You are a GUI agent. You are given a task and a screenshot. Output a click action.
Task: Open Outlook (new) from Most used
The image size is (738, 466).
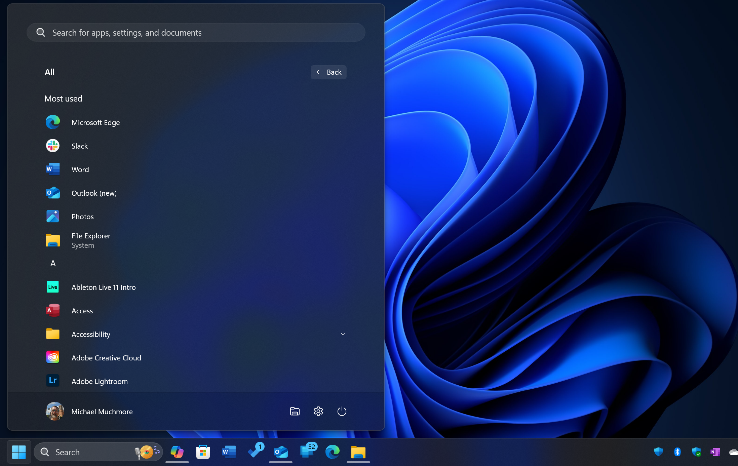pyautogui.click(x=94, y=193)
